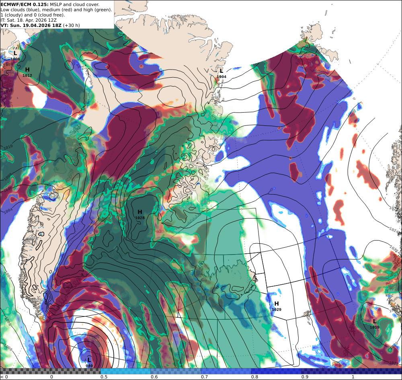Pick the 0.6–0.7 colorbar segment
Image resolution: width=402 pixels, height=380 pixels.
(176, 371)
